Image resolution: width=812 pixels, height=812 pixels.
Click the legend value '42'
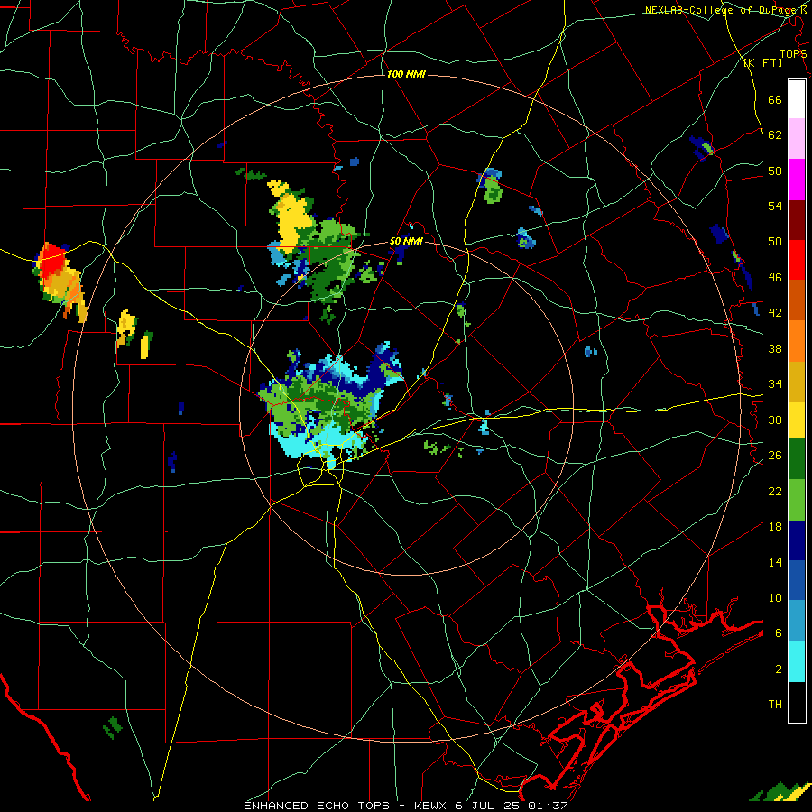point(775,313)
